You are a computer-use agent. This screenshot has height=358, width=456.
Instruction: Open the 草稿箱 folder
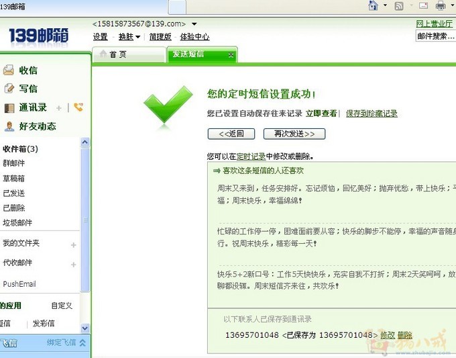click(14, 178)
